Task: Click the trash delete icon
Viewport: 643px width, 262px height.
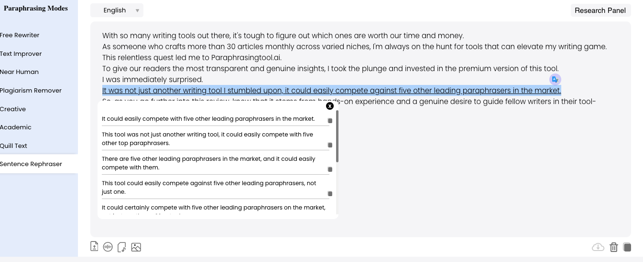Action: click(613, 247)
